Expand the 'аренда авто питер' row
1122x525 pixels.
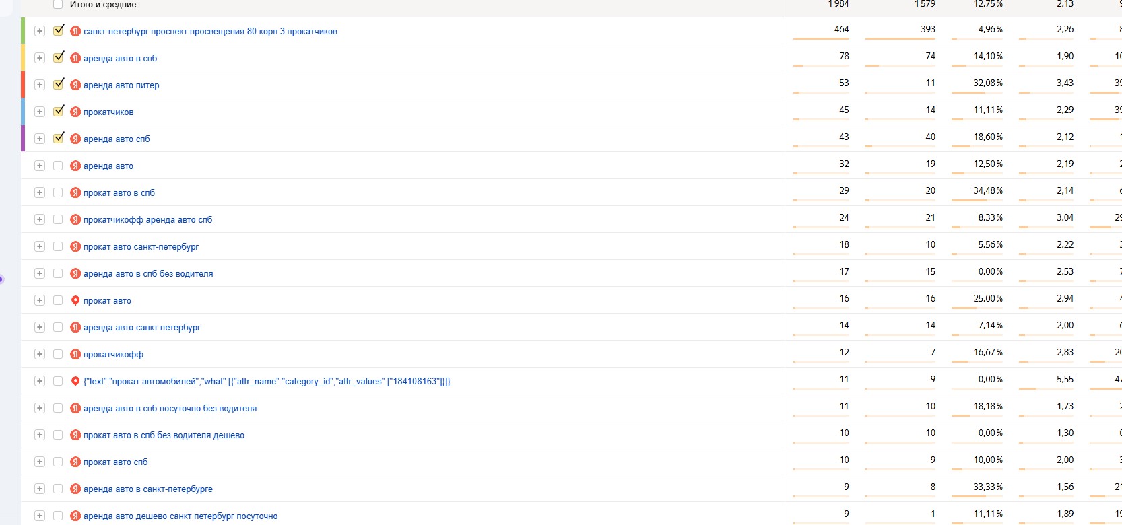click(40, 85)
